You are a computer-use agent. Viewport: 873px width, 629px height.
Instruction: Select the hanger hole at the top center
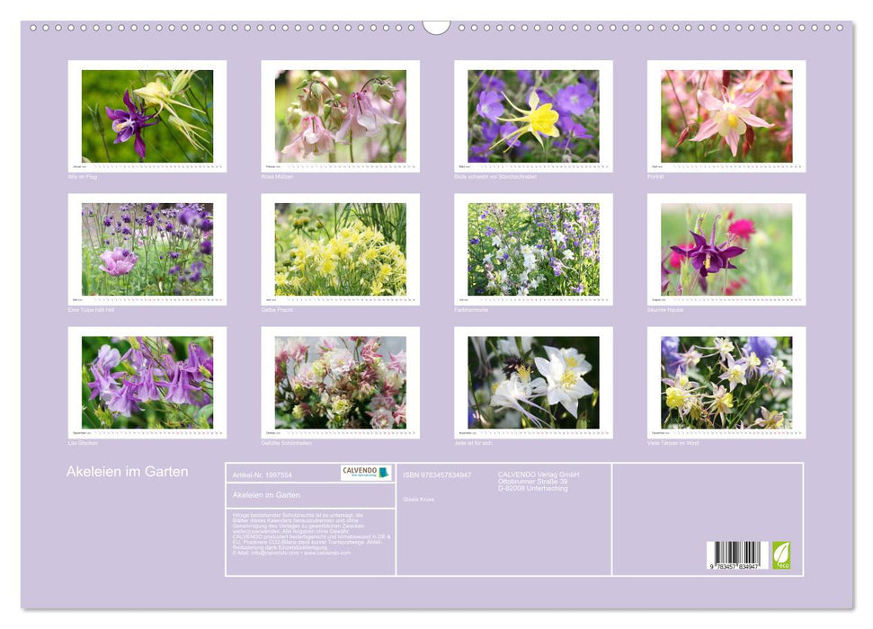point(436,26)
